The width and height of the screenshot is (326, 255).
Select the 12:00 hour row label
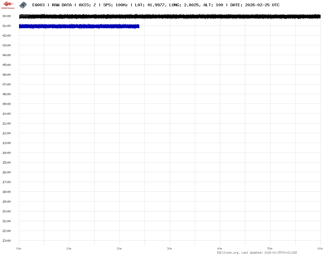[x=7, y=133]
